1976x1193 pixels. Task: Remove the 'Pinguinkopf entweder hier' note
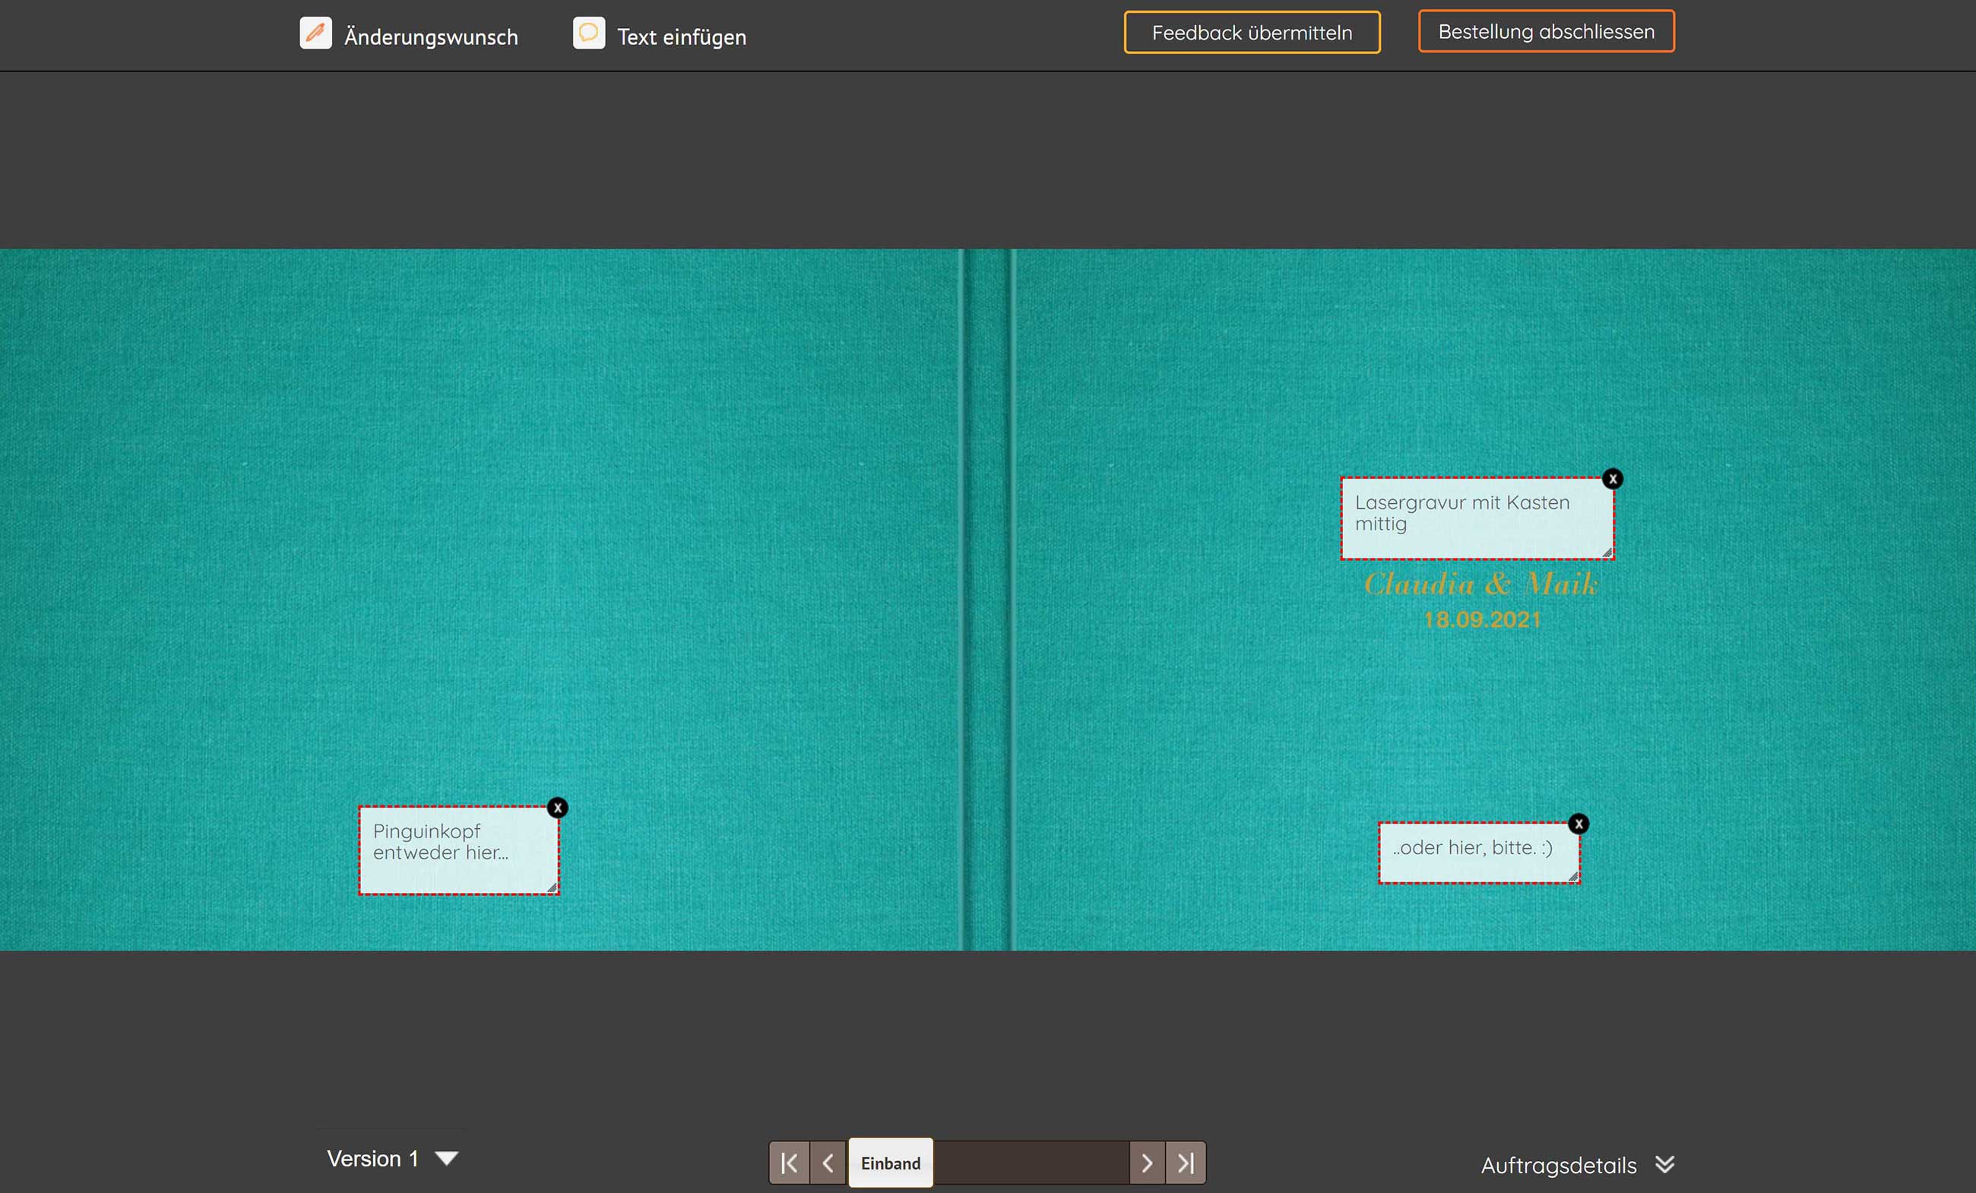pyautogui.click(x=557, y=809)
